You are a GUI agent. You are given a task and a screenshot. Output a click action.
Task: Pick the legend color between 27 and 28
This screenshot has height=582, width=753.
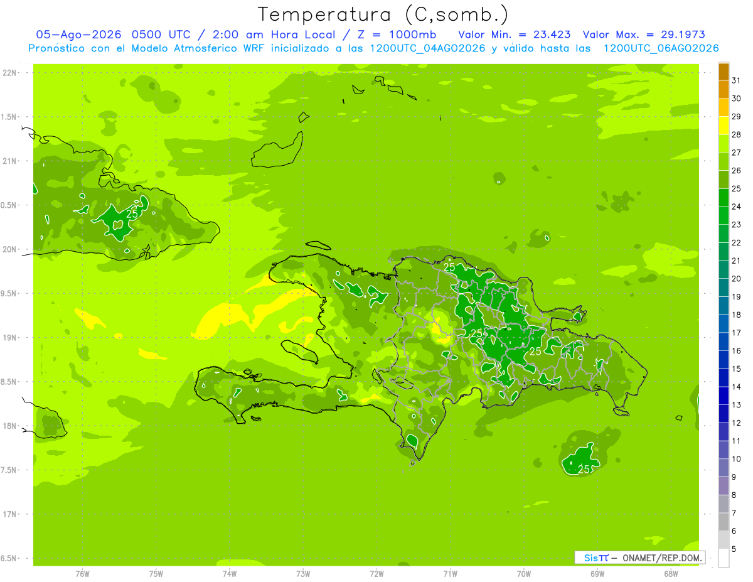[x=724, y=144]
